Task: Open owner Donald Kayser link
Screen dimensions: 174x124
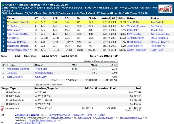Action: coord(105,118)
